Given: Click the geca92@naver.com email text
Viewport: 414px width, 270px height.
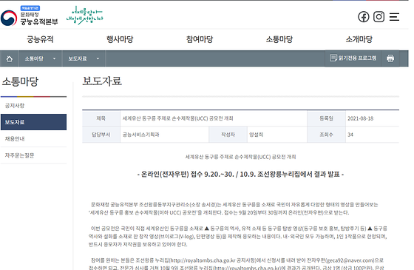Looking at the screenshot, I should 350,260.
